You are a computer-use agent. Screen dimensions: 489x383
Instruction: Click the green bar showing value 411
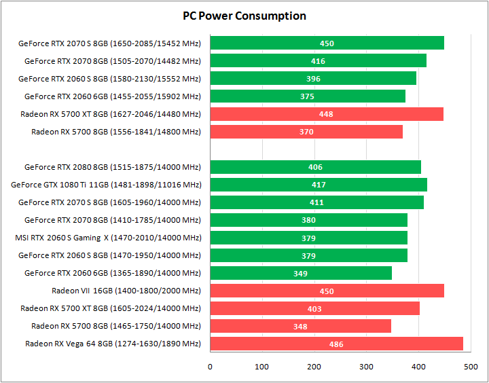[316, 202]
